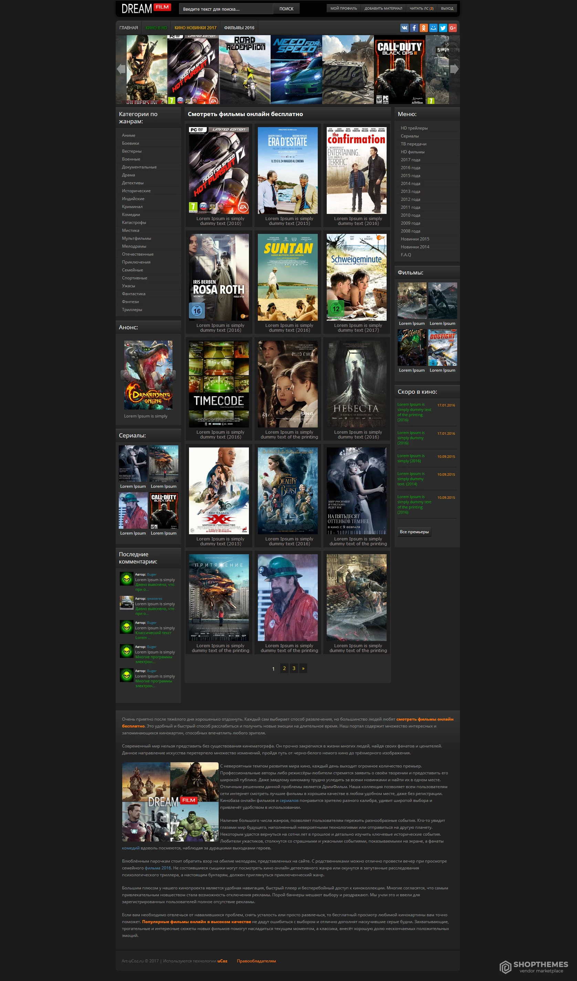Viewport: 577px width, 981px height.
Task: Open 2017 года in right menu
Action: (x=410, y=159)
